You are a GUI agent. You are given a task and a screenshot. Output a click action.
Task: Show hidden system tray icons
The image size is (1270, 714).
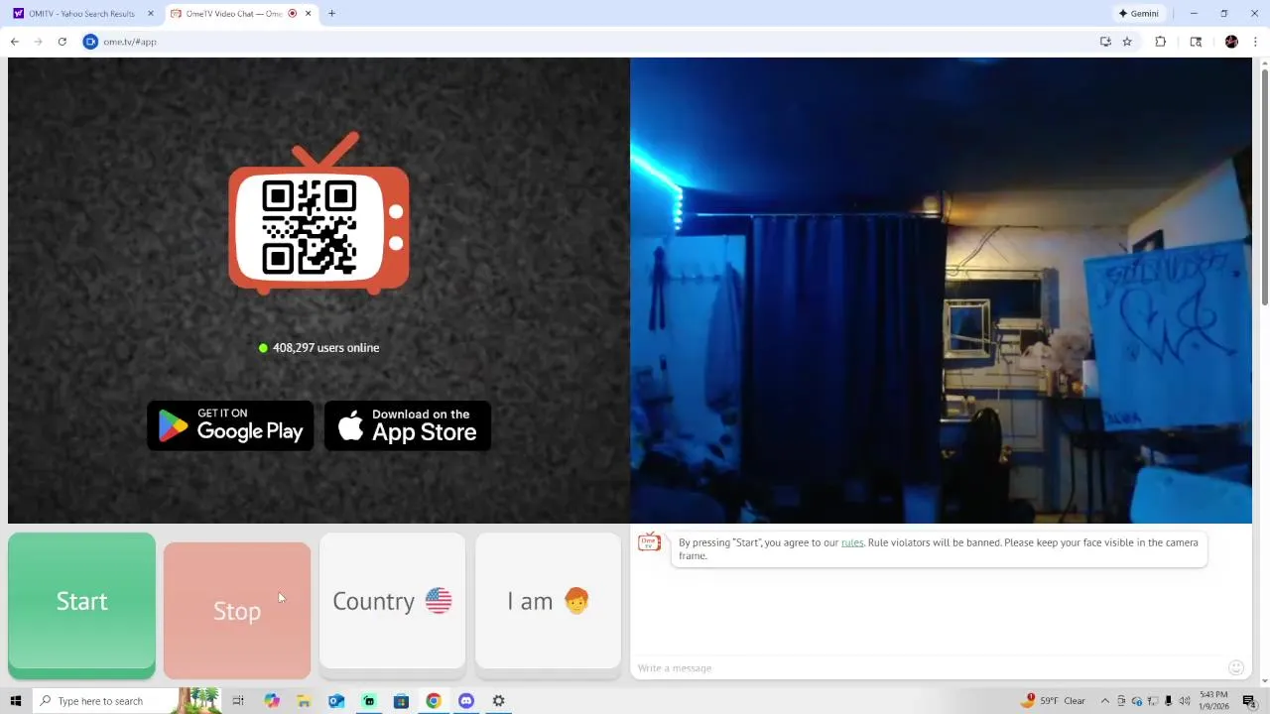[x=1105, y=701]
